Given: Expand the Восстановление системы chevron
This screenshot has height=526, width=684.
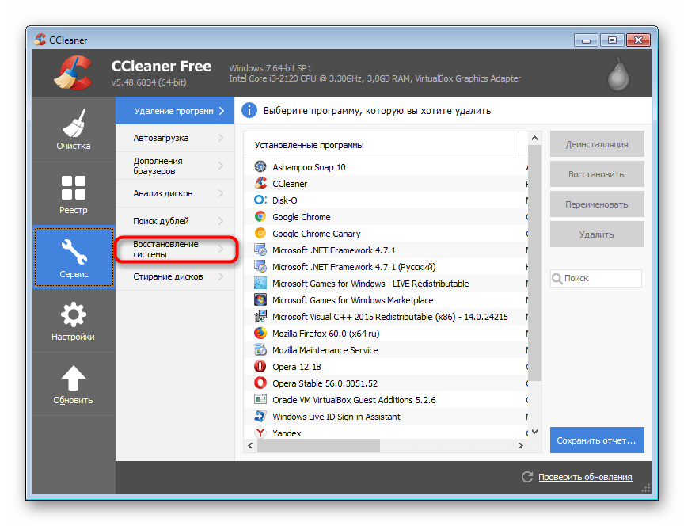Looking at the screenshot, I should (x=221, y=249).
